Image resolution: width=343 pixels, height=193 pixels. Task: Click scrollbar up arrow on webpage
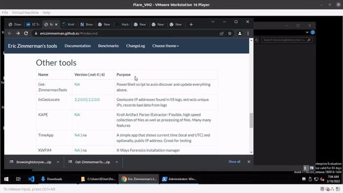[251, 41]
